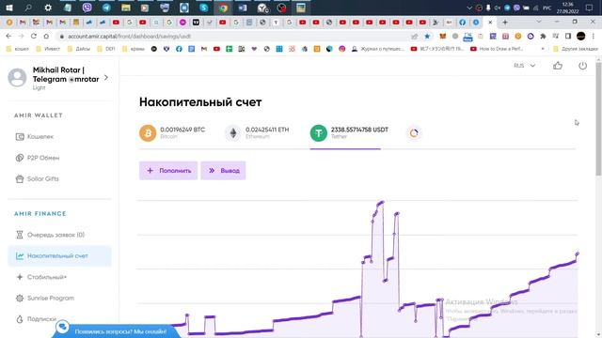
Task: Switch to the Facebook browser tab
Action: [462, 23]
